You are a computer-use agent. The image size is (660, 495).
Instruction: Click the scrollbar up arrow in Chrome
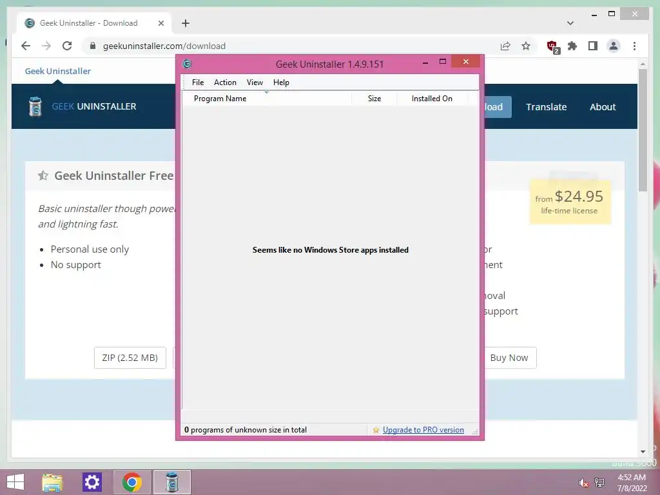[x=643, y=64]
